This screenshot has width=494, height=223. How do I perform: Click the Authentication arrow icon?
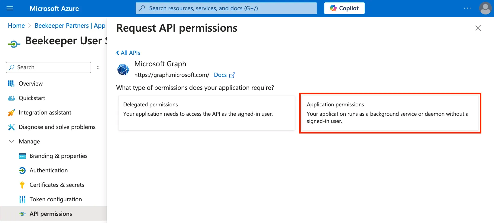point(22,170)
